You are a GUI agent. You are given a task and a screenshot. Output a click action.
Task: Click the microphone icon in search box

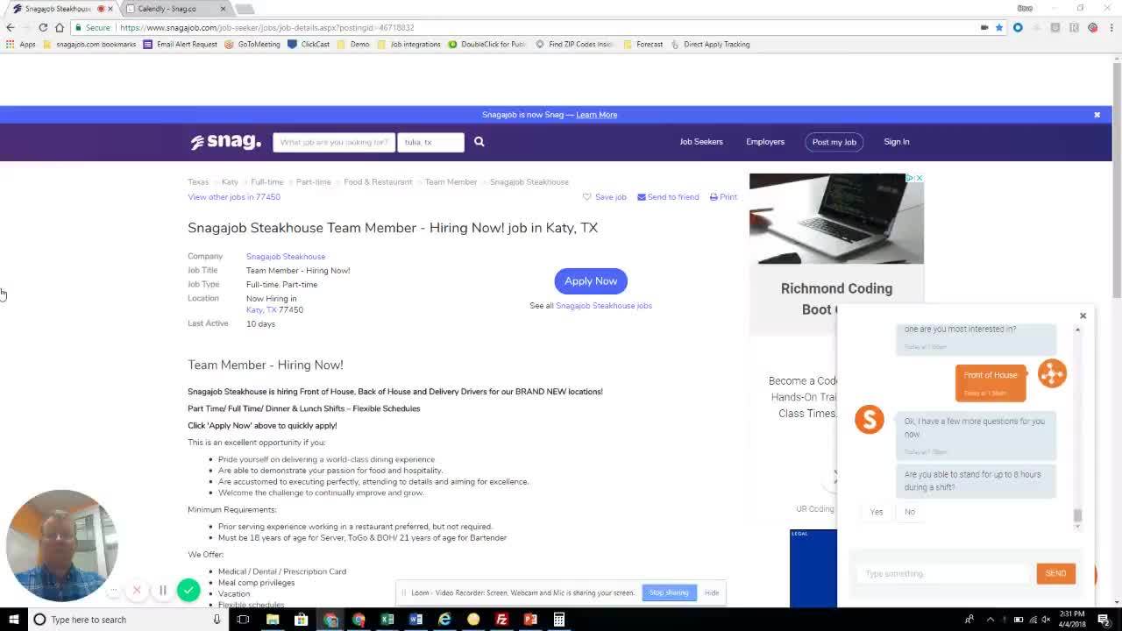pyautogui.click(x=217, y=620)
